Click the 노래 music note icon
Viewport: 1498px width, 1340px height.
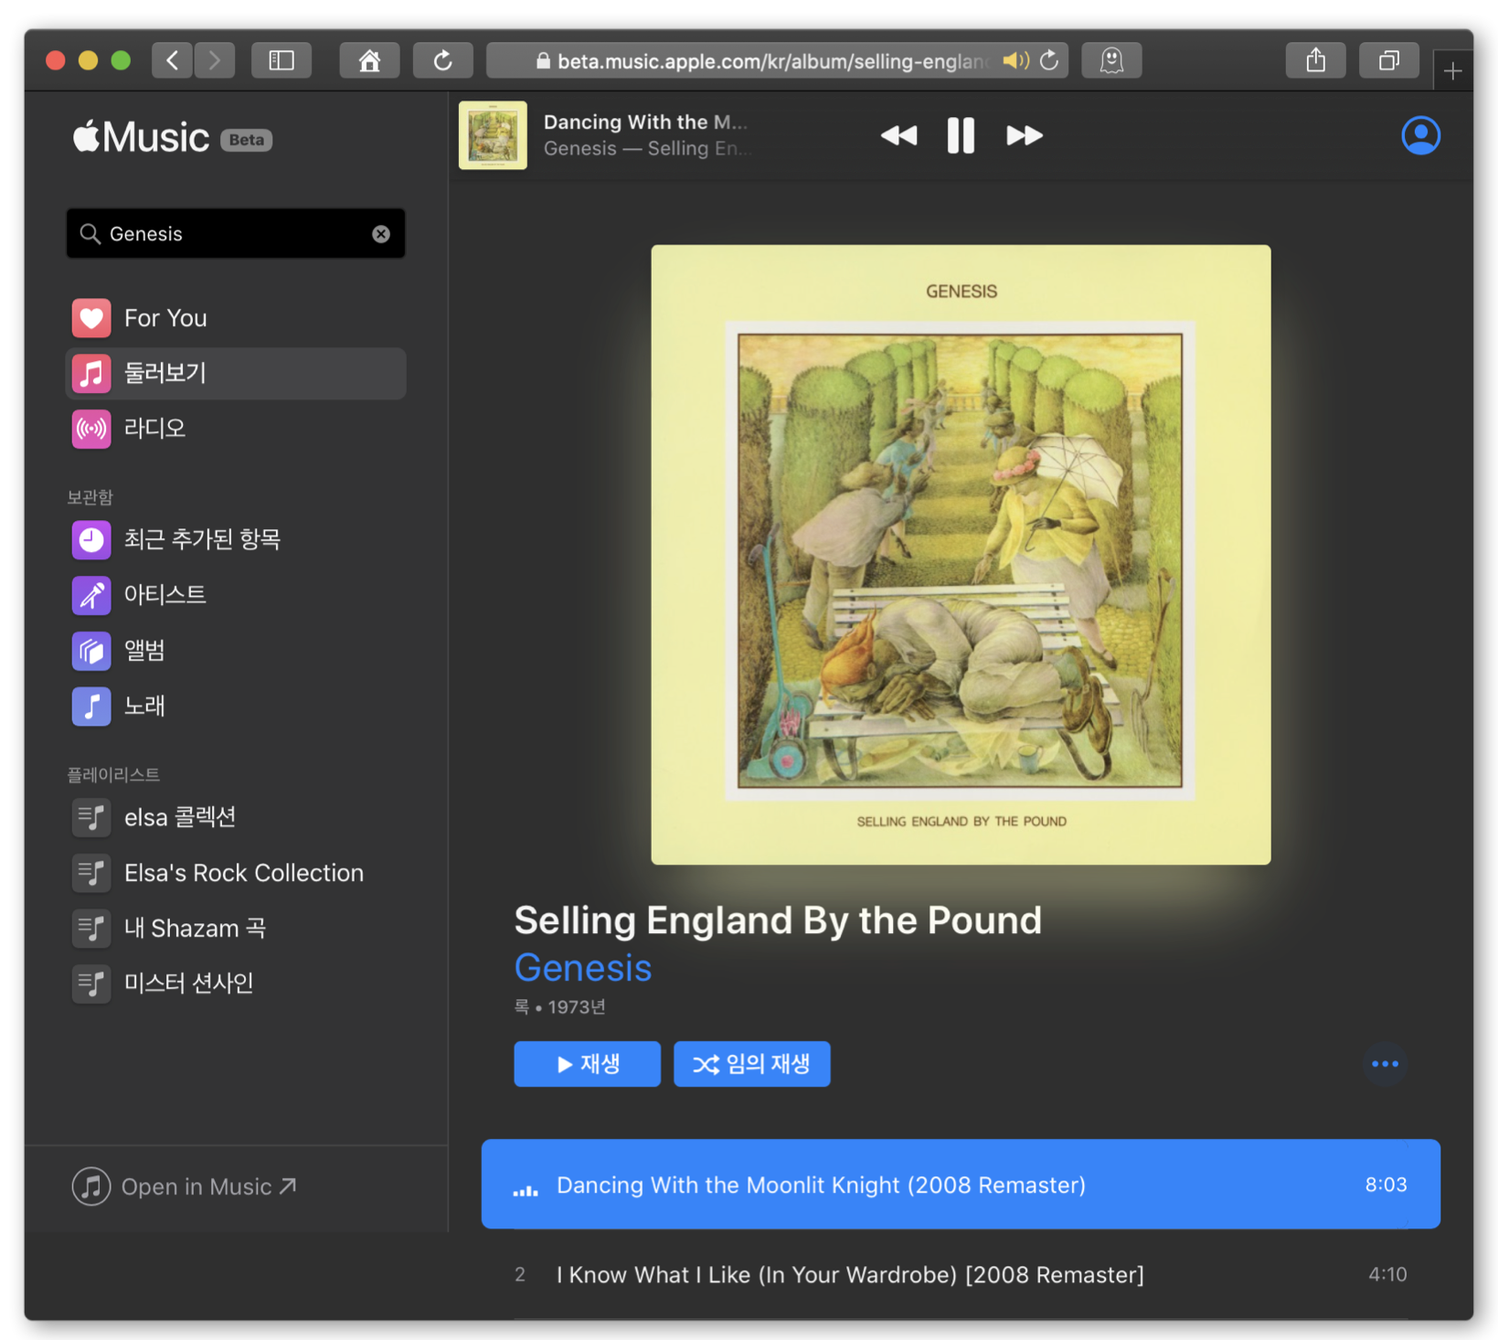91,706
